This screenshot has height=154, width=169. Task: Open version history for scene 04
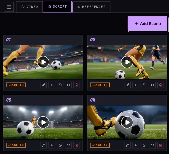coord(144,145)
